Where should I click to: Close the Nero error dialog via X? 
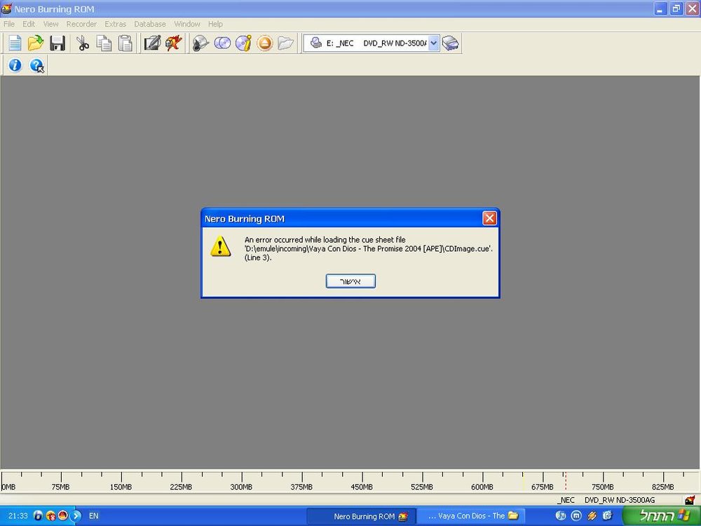pos(489,218)
